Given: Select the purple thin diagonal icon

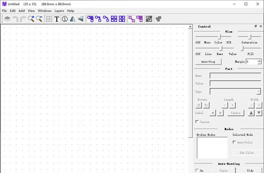Looking at the screenshot, I should [x=132, y=19].
